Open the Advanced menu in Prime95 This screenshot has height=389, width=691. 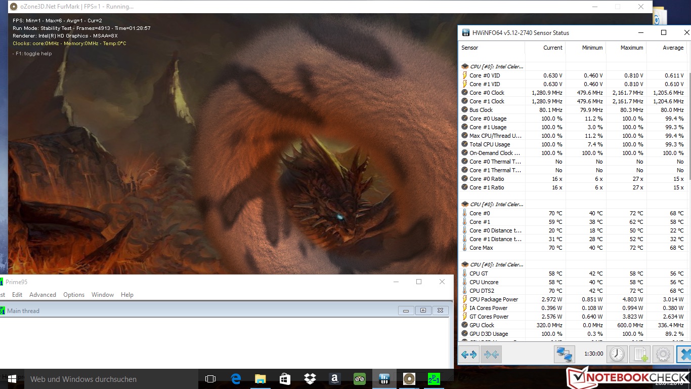(x=42, y=295)
